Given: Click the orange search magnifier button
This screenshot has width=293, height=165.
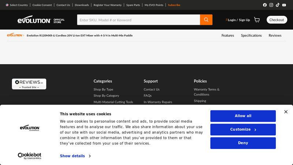Looking at the screenshot, I should click(206, 20).
